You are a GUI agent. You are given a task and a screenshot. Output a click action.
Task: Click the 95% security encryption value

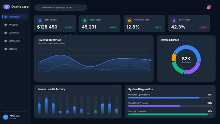click(x=210, y=111)
